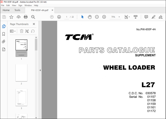This screenshot has height=119, width=166.
Task: Click the 'SUPPLEMENT' text
Action: click(145, 55)
